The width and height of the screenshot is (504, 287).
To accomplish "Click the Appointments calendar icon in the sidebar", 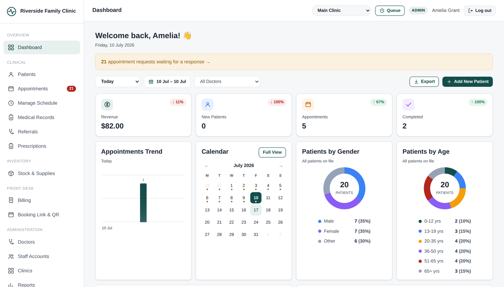I will coord(11,89).
